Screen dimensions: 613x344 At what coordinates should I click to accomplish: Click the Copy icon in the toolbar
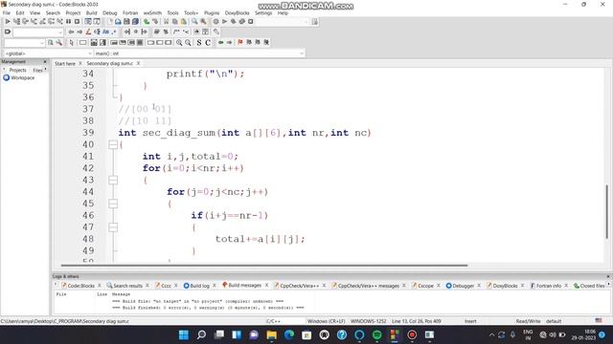pos(175,21)
